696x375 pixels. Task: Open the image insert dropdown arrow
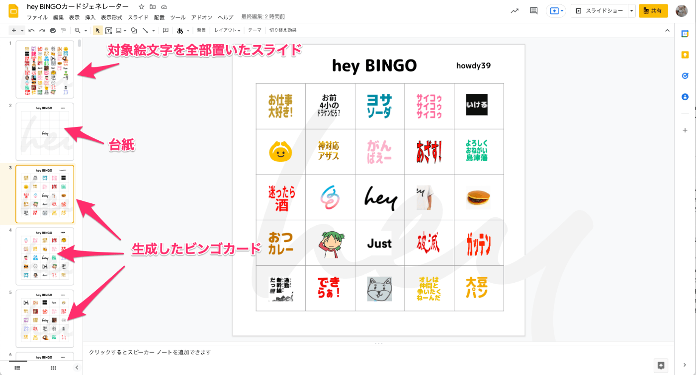click(125, 30)
